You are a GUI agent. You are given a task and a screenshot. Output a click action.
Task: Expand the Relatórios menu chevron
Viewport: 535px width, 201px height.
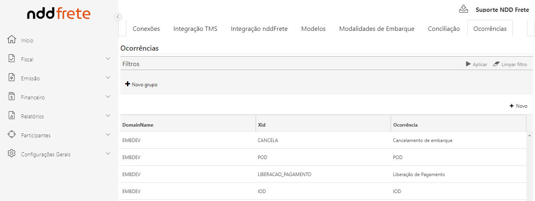108,116
